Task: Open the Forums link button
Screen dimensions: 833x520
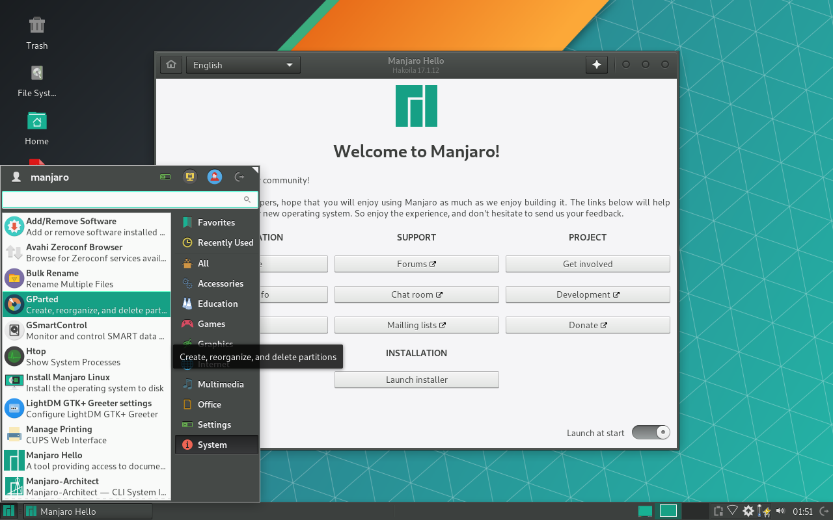Action: tap(416, 264)
